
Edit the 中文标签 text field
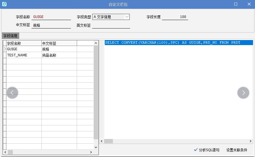tap(51, 25)
